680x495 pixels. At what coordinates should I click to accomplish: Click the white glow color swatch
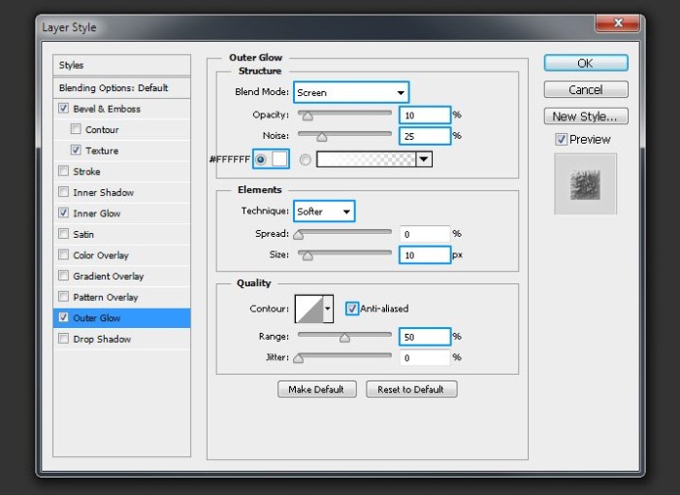point(280,159)
